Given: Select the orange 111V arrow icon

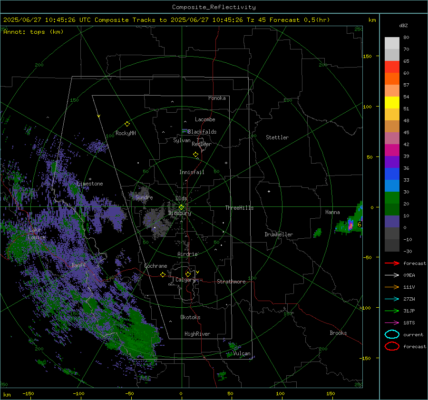Looking at the screenshot, I should pyautogui.click(x=392, y=287).
